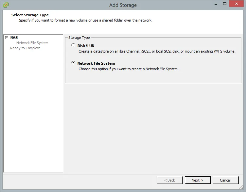
Task: Click the 'Specify if you want to format' instruction text
Action: coord(85,20)
